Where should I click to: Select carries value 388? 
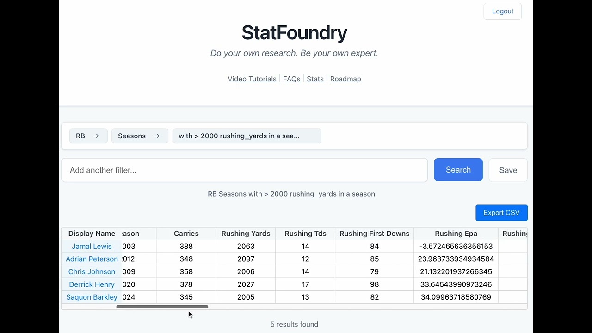coord(186,247)
